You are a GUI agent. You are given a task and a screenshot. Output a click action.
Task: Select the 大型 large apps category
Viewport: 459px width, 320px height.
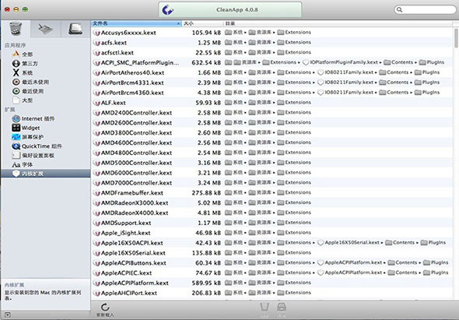click(x=23, y=100)
